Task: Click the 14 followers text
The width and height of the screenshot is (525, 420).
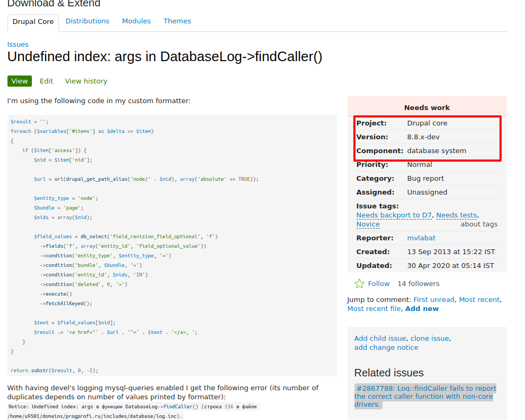Action: (419, 284)
